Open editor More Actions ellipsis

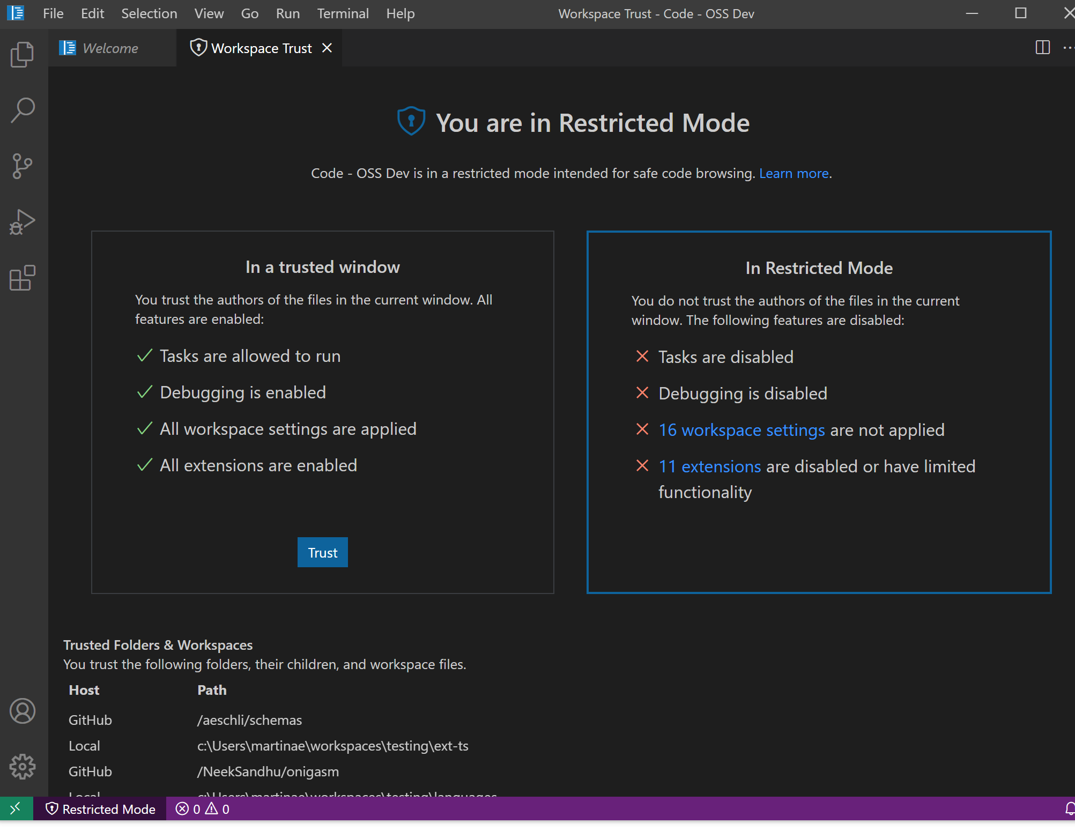pyautogui.click(x=1068, y=48)
